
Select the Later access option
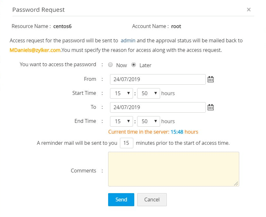tap(134, 65)
